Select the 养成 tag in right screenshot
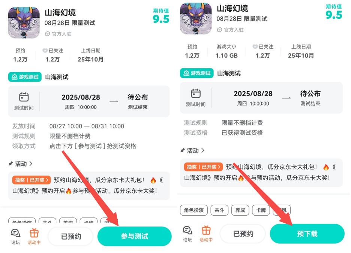351x253 pixels. point(240,210)
